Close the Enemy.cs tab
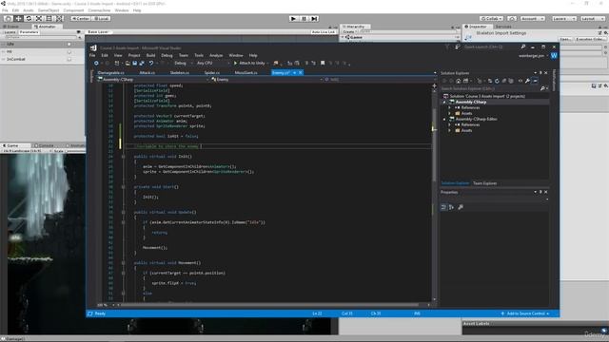Screen dimensions: 609x342 (x=301, y=73)
